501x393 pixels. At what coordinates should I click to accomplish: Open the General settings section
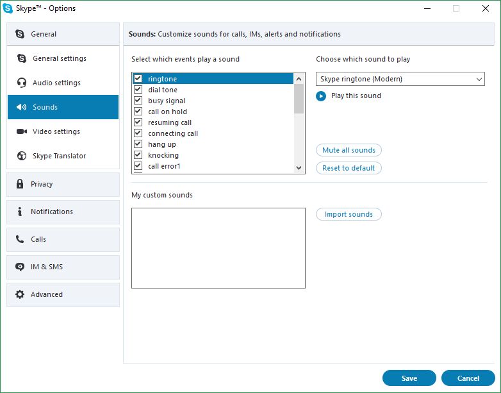(x=63, y=58)
